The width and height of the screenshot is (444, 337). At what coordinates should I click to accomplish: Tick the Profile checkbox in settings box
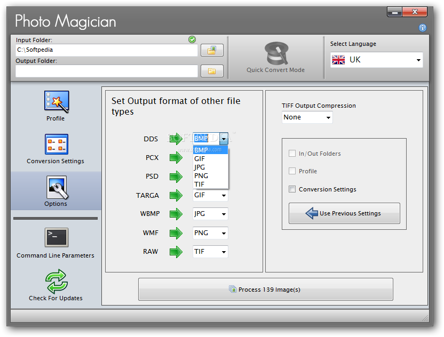292,171
